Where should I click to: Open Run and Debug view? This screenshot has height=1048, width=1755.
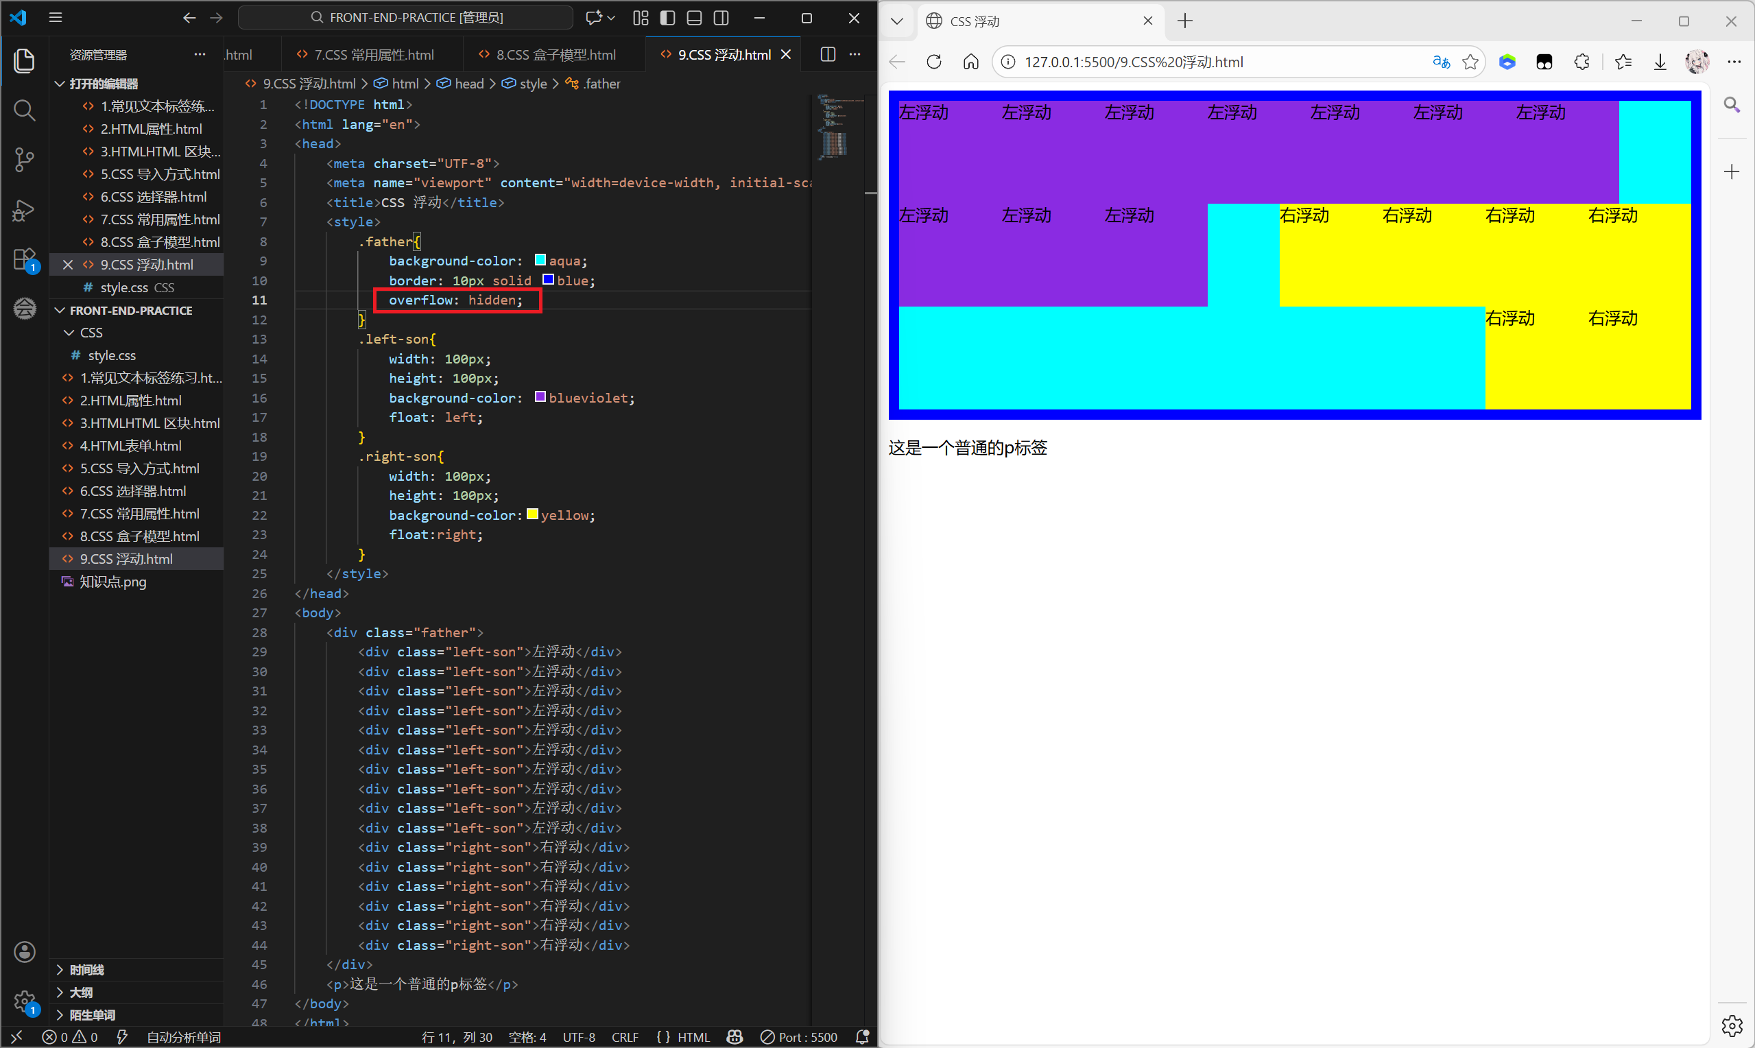pyautogui.click(x=24, y=210)
